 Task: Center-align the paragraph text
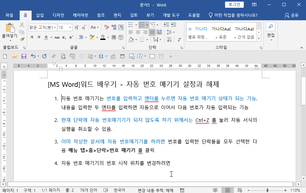point(138,32)
